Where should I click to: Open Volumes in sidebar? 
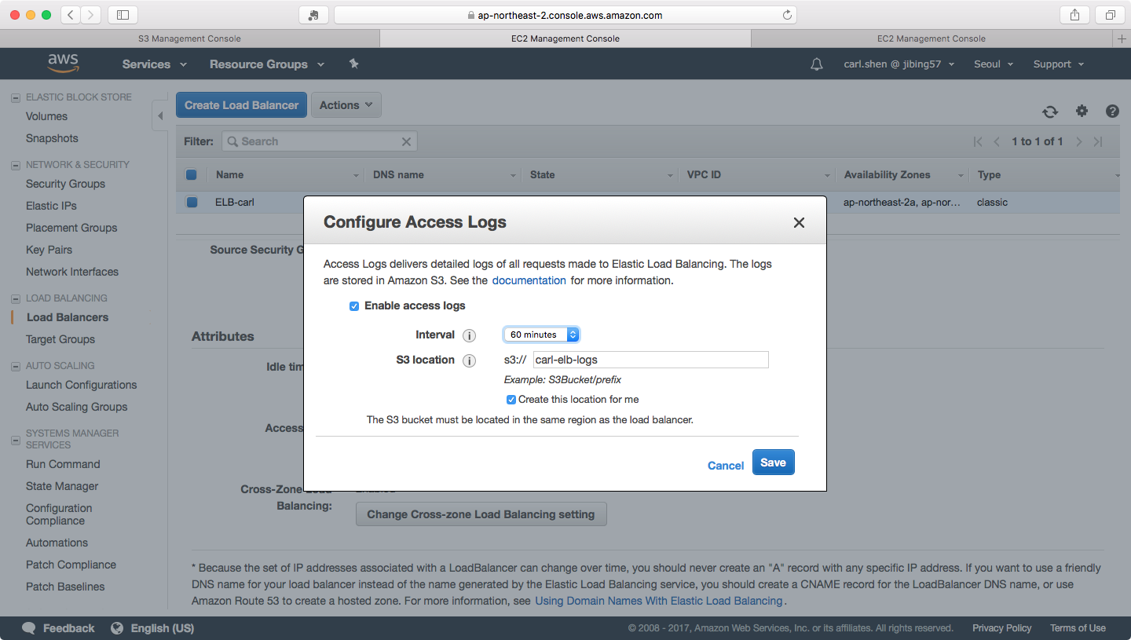pos(46,116)
